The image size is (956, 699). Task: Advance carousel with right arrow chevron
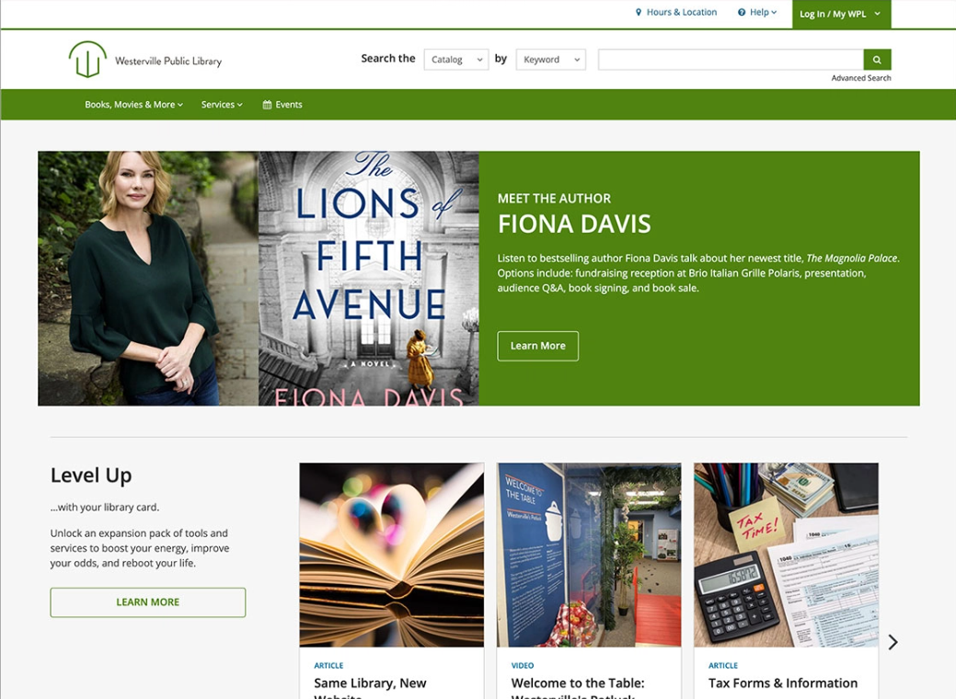point(893,642)
